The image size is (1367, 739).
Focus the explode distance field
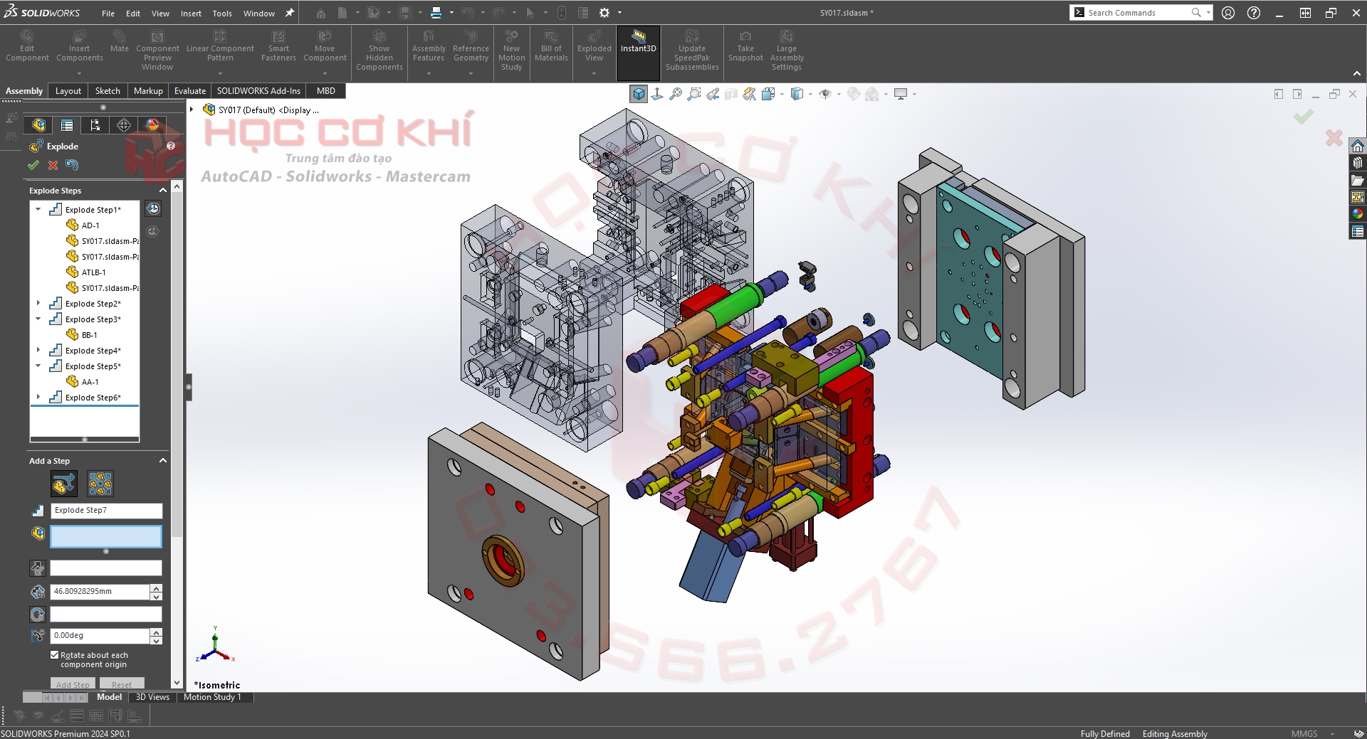[x=100, y=592]
